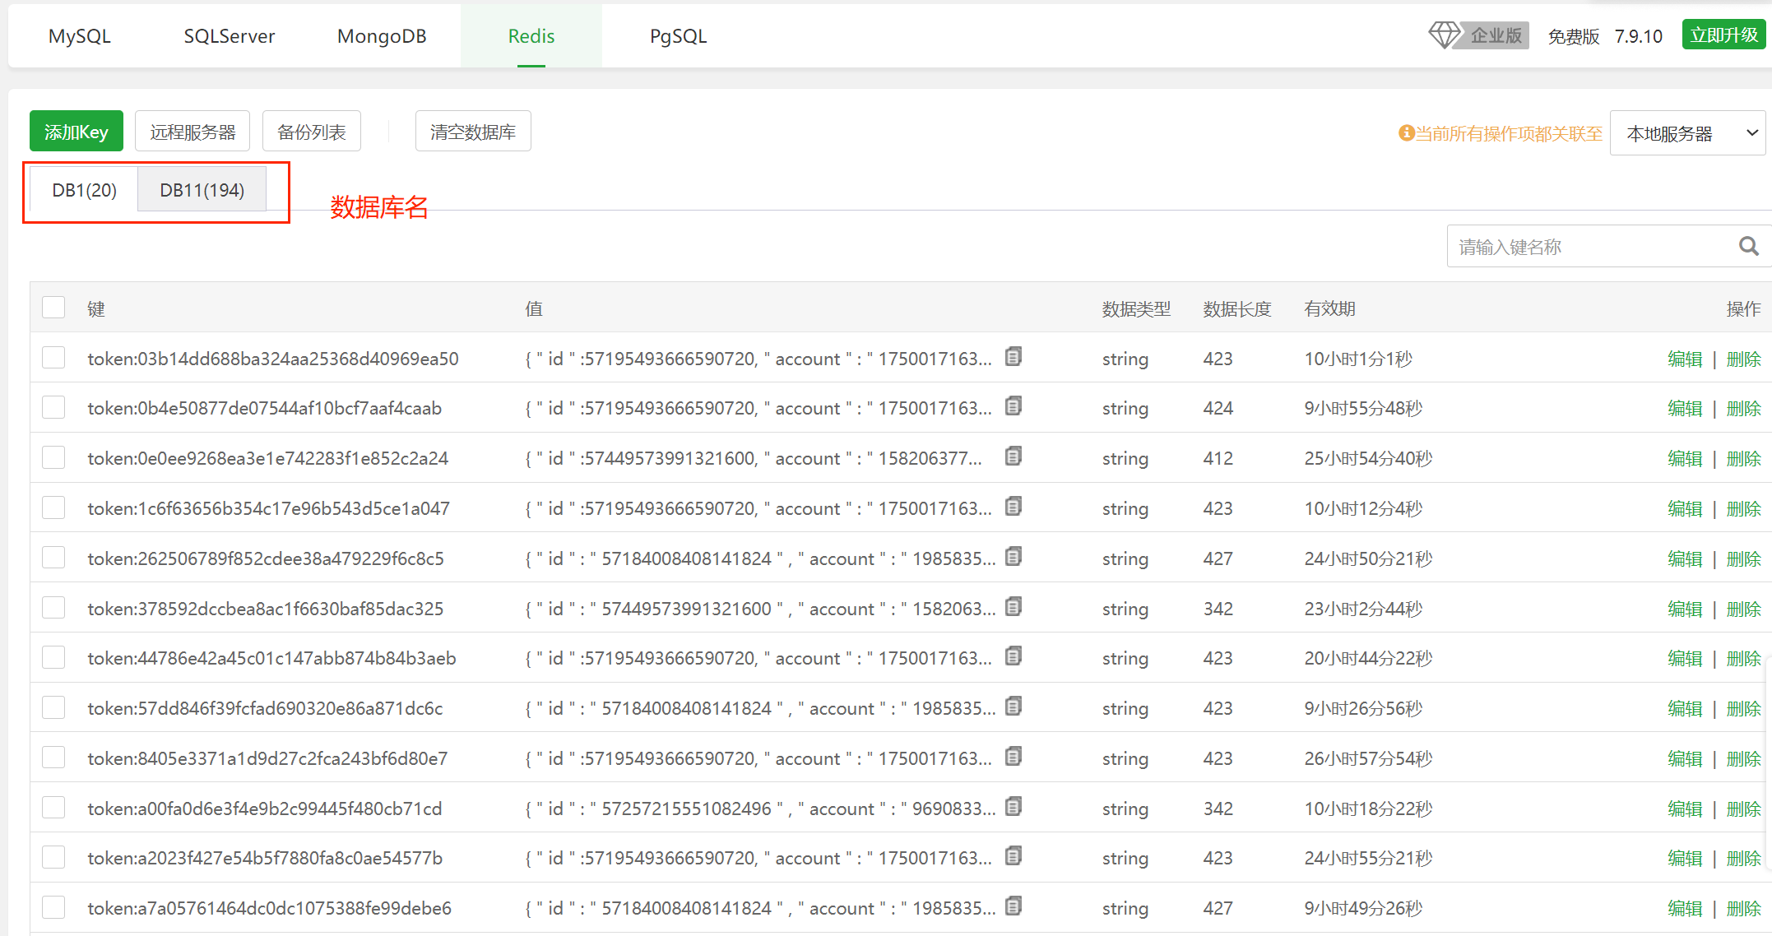Image resolution: width=1772 pixels, height=936 pixels.
Task: Click copy icon in token:0e0ee9268ea3 row
Action: 1014,456
